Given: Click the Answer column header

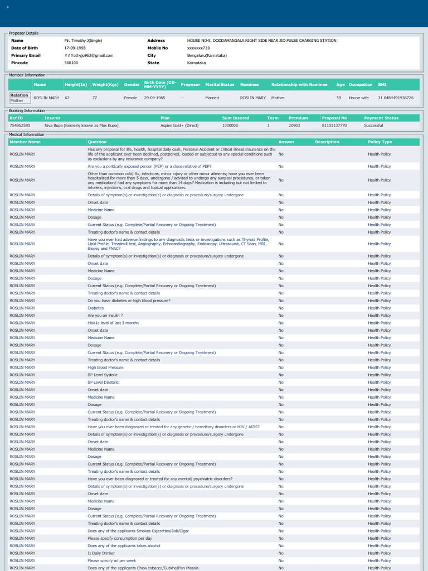Looking at the screenshot, I should point(286,142).
